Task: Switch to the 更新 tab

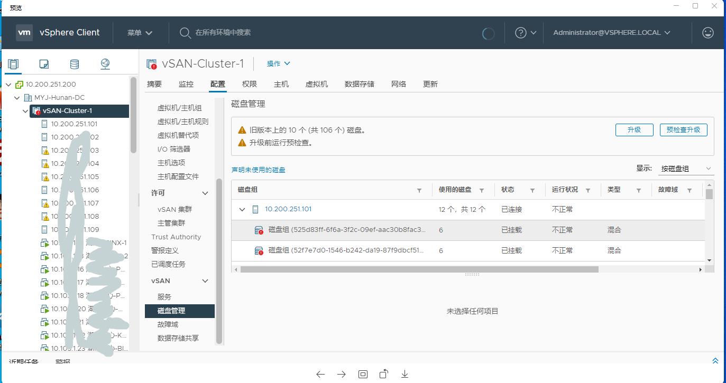Action: tap(430, 84)
